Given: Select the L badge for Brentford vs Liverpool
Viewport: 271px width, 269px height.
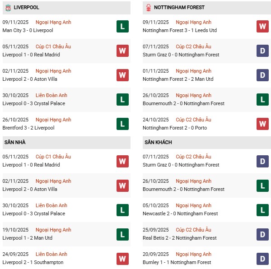Looking at the screenshot, I should (122, 124).
